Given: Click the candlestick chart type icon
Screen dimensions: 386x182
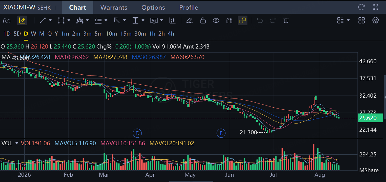Looking at the screenshot, I should [172, 21].
